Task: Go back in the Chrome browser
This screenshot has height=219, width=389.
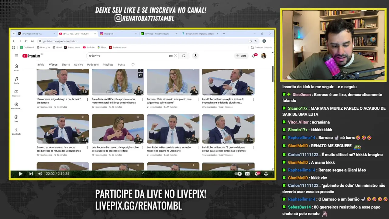Action: pyautogui.click(x=14, y=41)
